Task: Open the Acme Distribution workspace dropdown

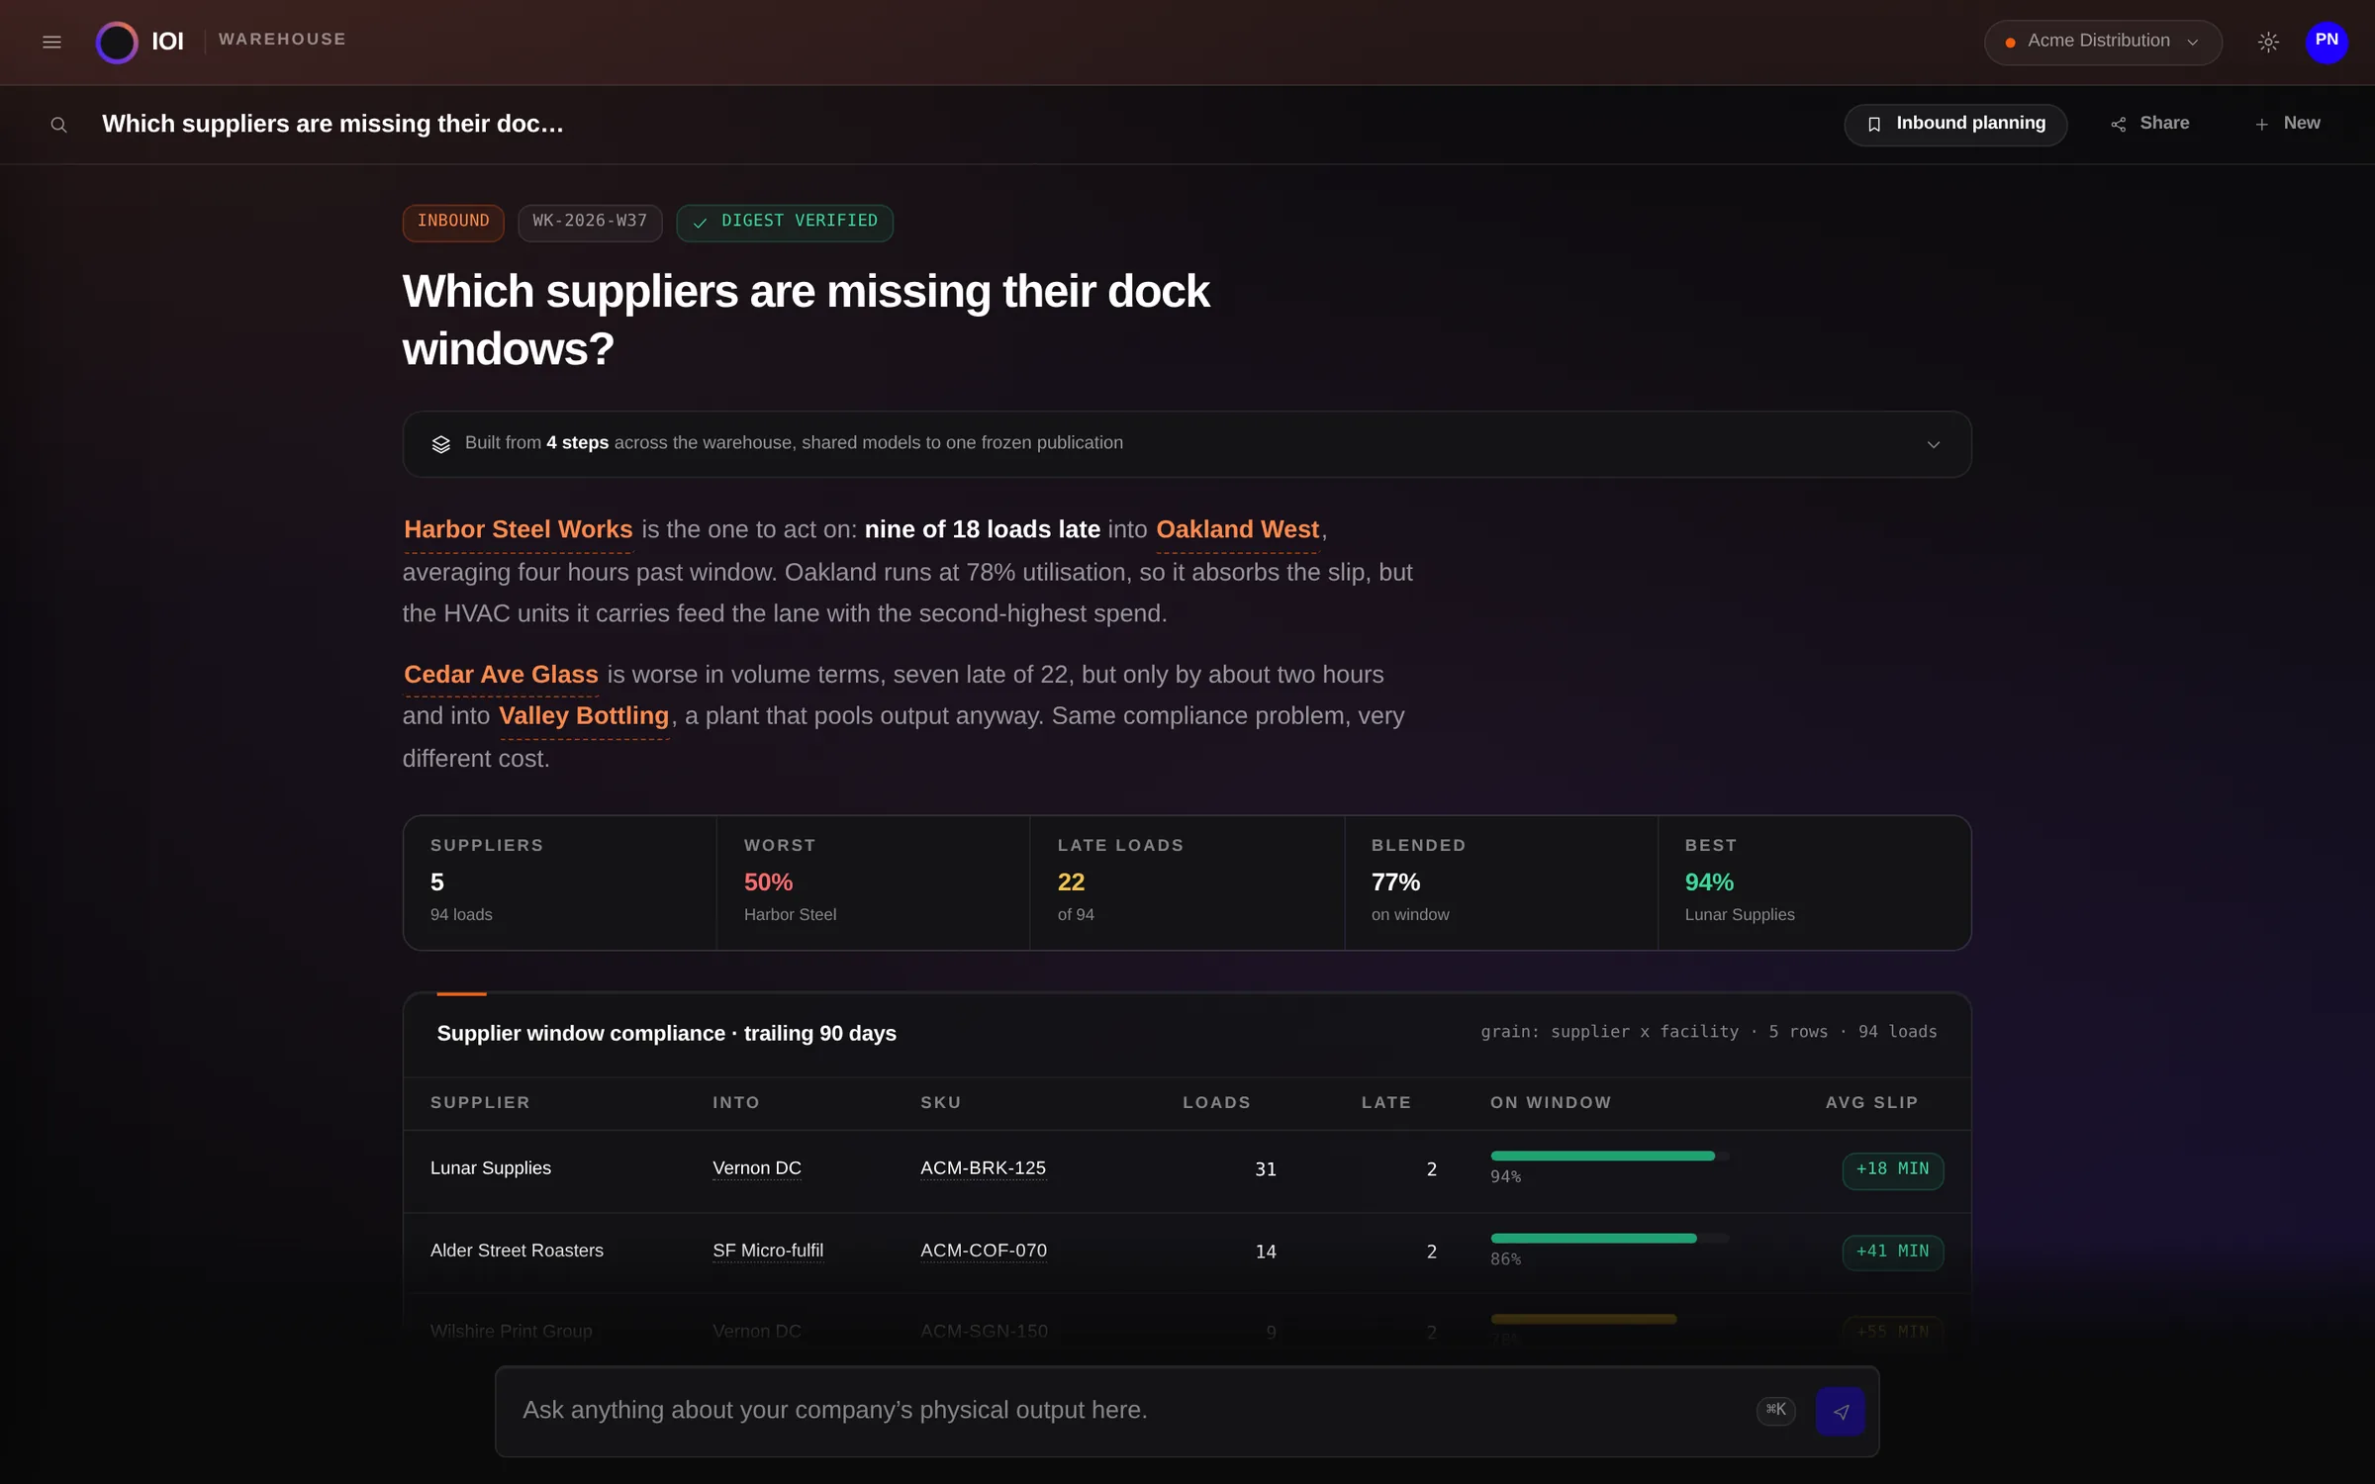Action: pyautogui.click(x=2103, y=42)
